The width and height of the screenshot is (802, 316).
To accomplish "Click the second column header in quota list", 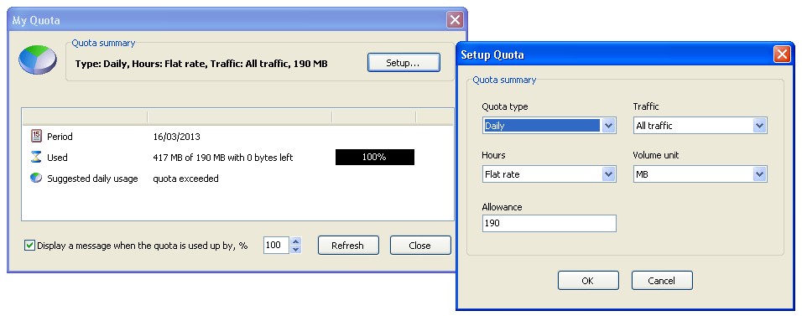I will tap(239, 117).
